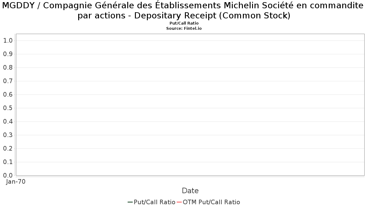Click the 0.0 y-axis label
The height and width of the screenshot is (207, 368).
(x=8, y=175)
